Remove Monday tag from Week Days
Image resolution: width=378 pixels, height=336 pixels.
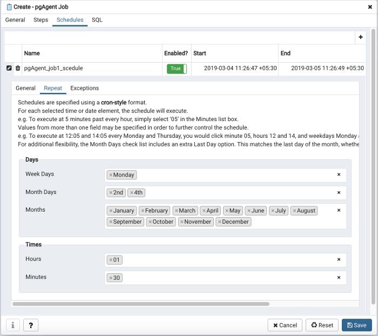click(x=111, y=175)
